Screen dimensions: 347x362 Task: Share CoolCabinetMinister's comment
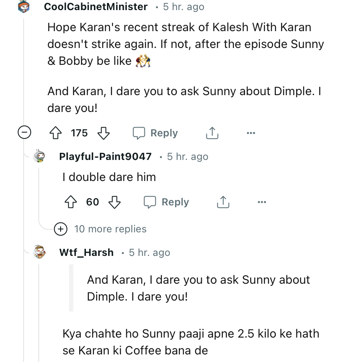(x=212, y=133)
